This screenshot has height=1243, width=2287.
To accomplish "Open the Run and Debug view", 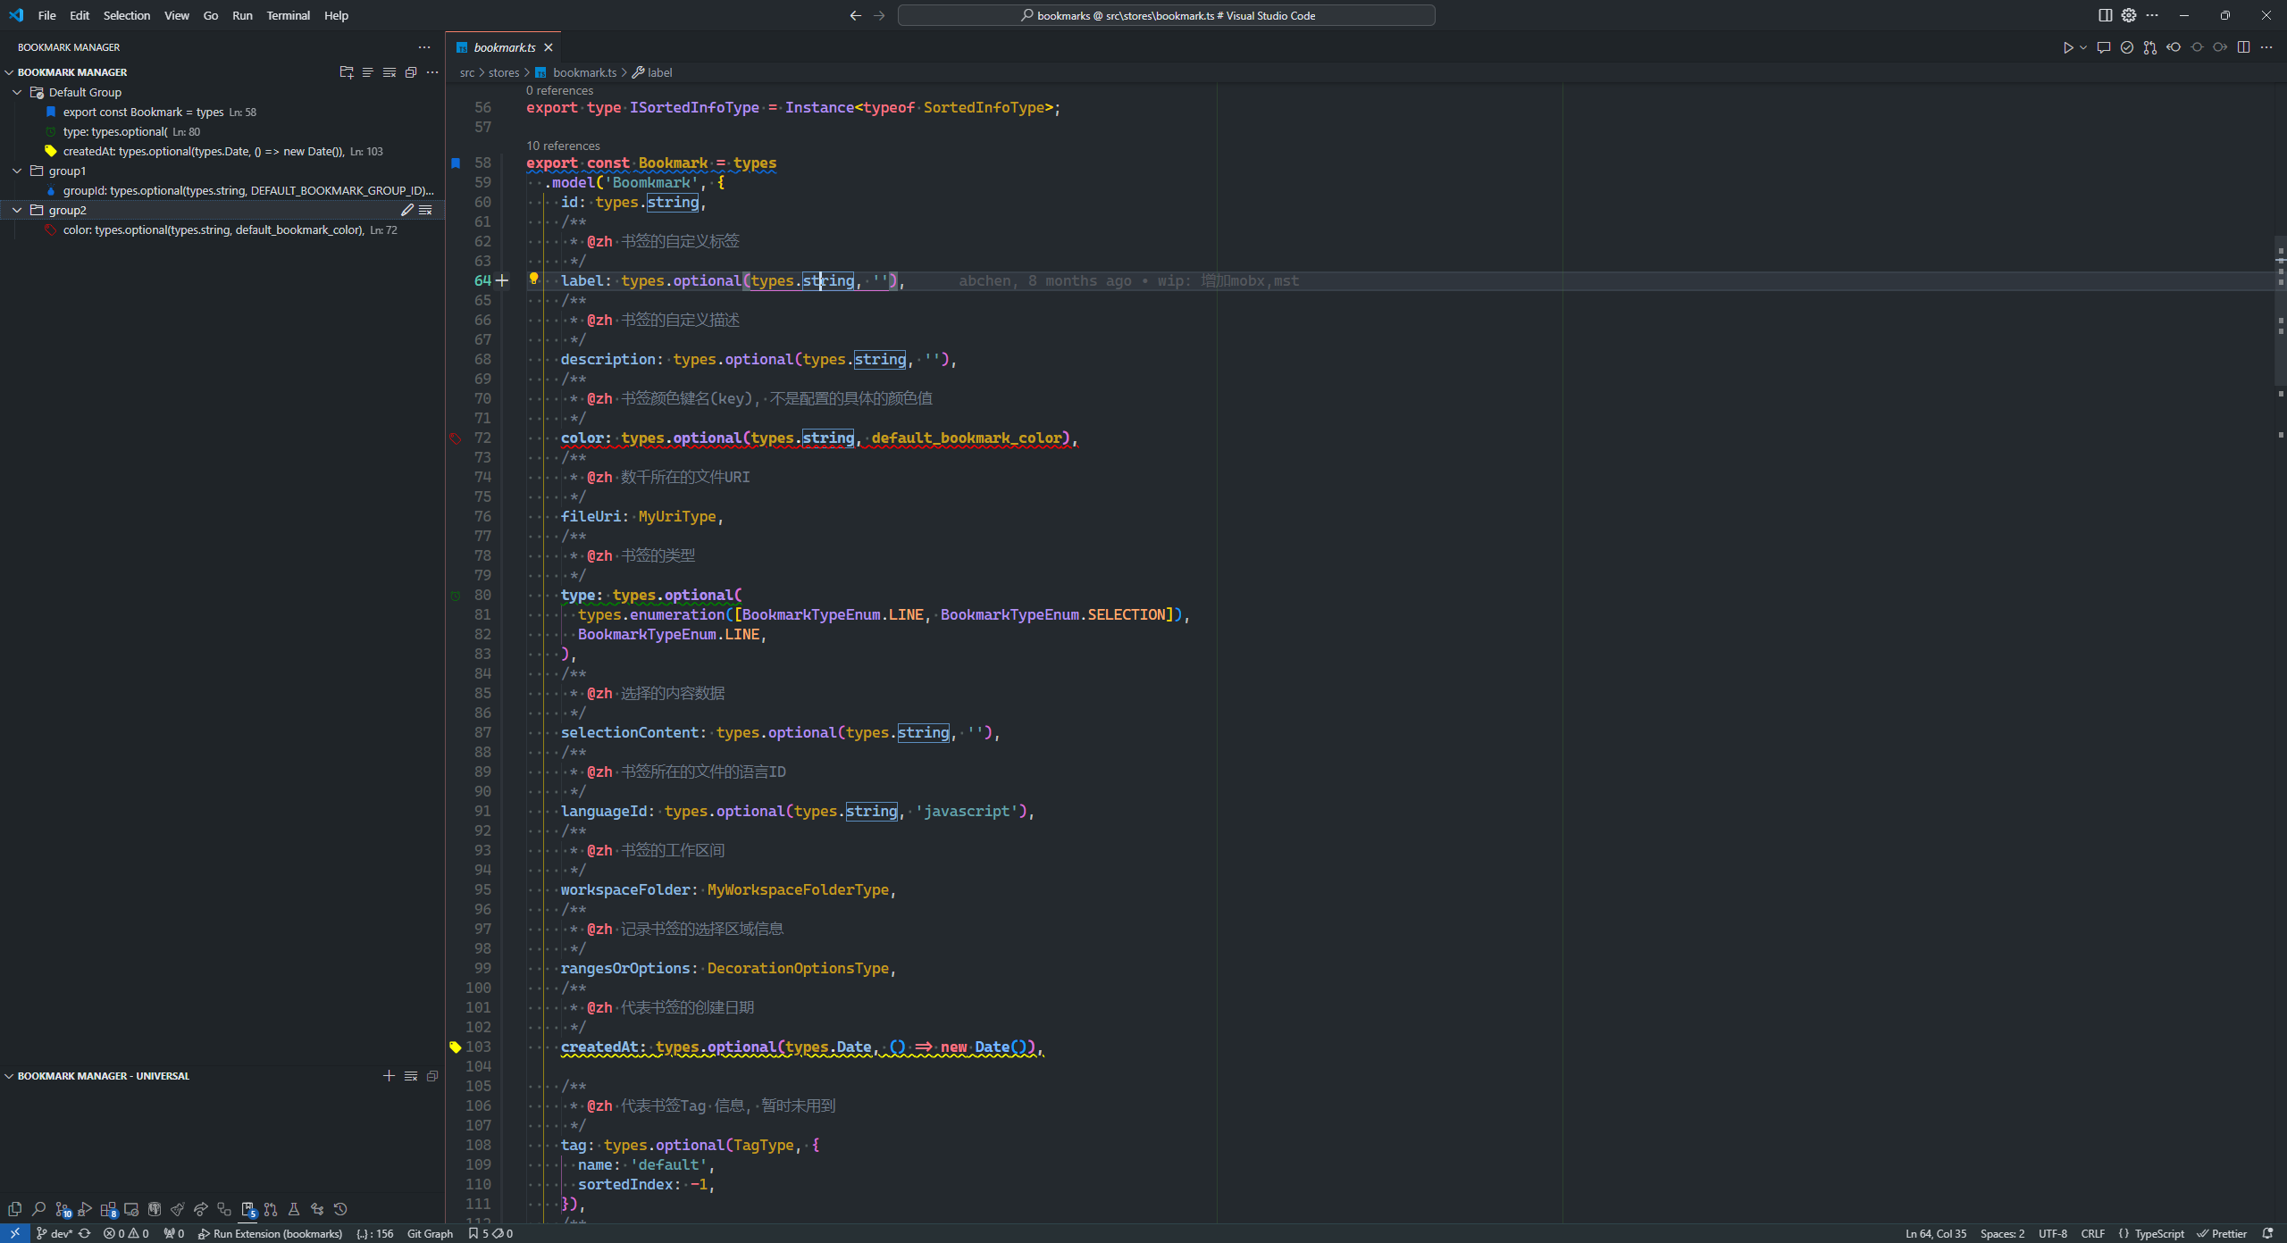I will coord(85,1209).
